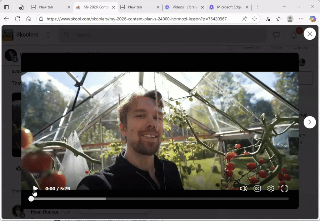This screenshot has height=221, width=320.
Task: Click the buffered section of the timeline
Action: [x=69, y=199]
